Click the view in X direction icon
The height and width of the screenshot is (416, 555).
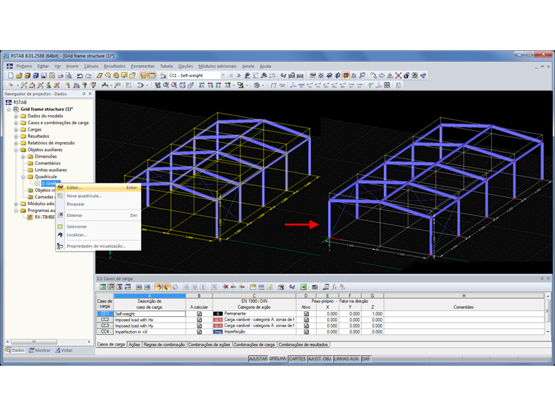tap(202, 85)
